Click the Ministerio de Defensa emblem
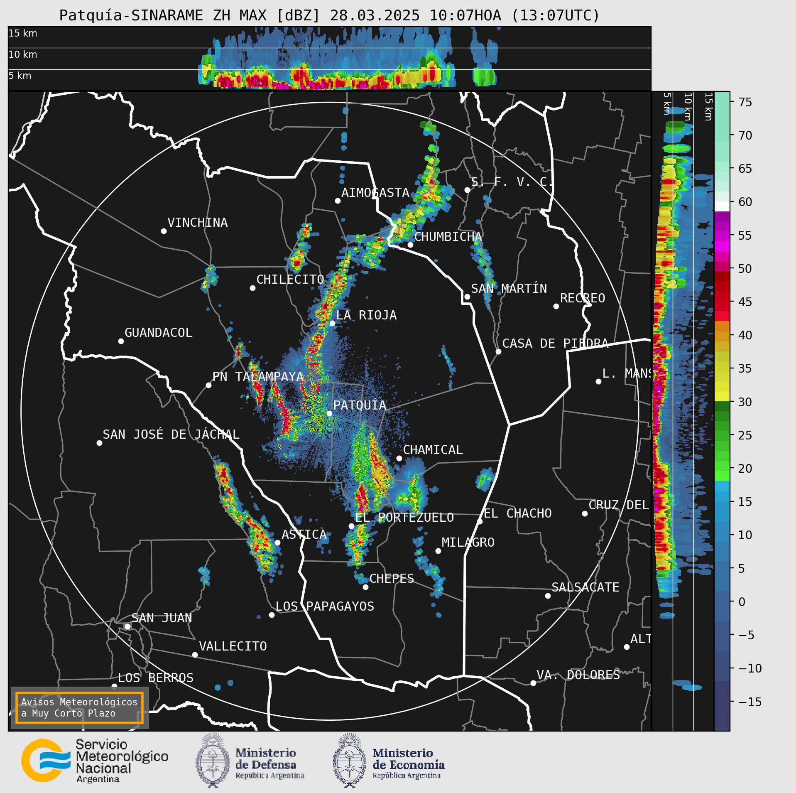The width and height of the screenshot is (796, 793). 213,761
